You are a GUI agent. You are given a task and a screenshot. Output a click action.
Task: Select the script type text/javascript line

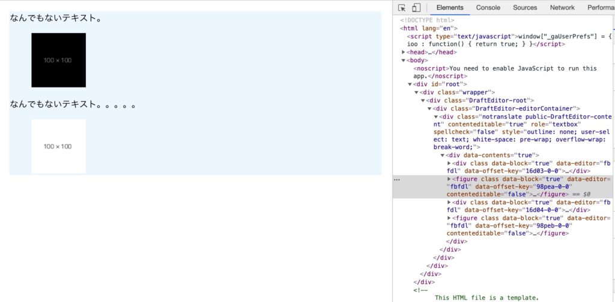pyautogui.click(x=509, y=40)
